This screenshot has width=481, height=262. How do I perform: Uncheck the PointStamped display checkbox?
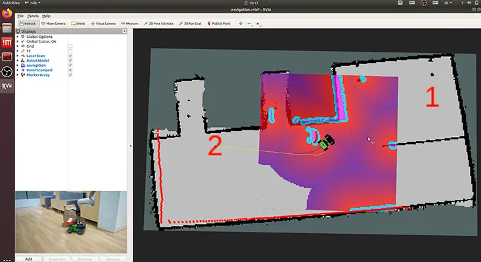pyautogui.click(x=70, y=70)
